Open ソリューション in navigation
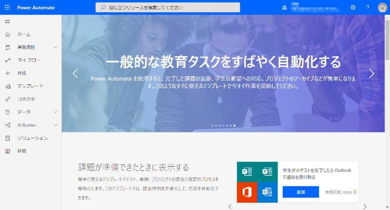 click(33, 138)
